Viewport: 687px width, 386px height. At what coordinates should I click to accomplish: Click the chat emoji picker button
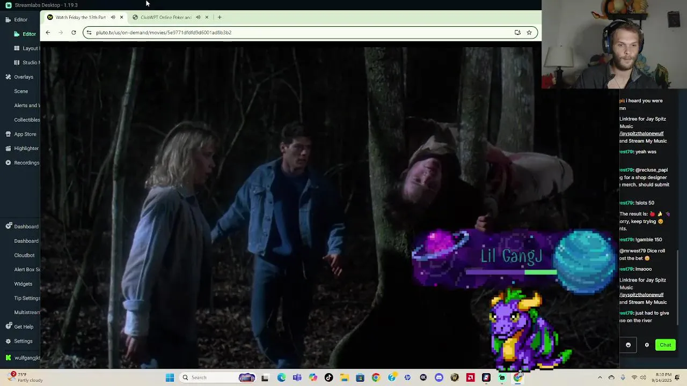[x=628, y=345]
